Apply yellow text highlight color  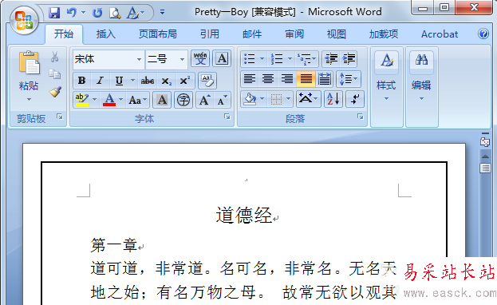tap(82, 100)
